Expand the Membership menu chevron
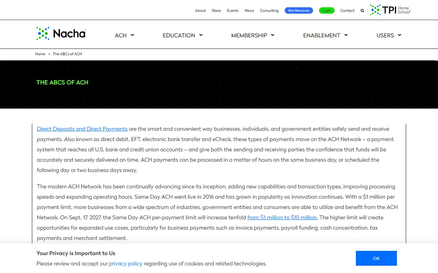 coord(273,35)
